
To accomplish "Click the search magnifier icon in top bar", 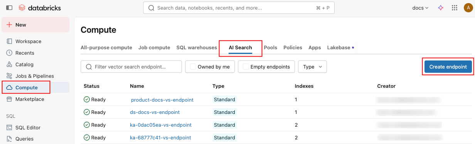I will pyautogui.click(x=151, y=8).
